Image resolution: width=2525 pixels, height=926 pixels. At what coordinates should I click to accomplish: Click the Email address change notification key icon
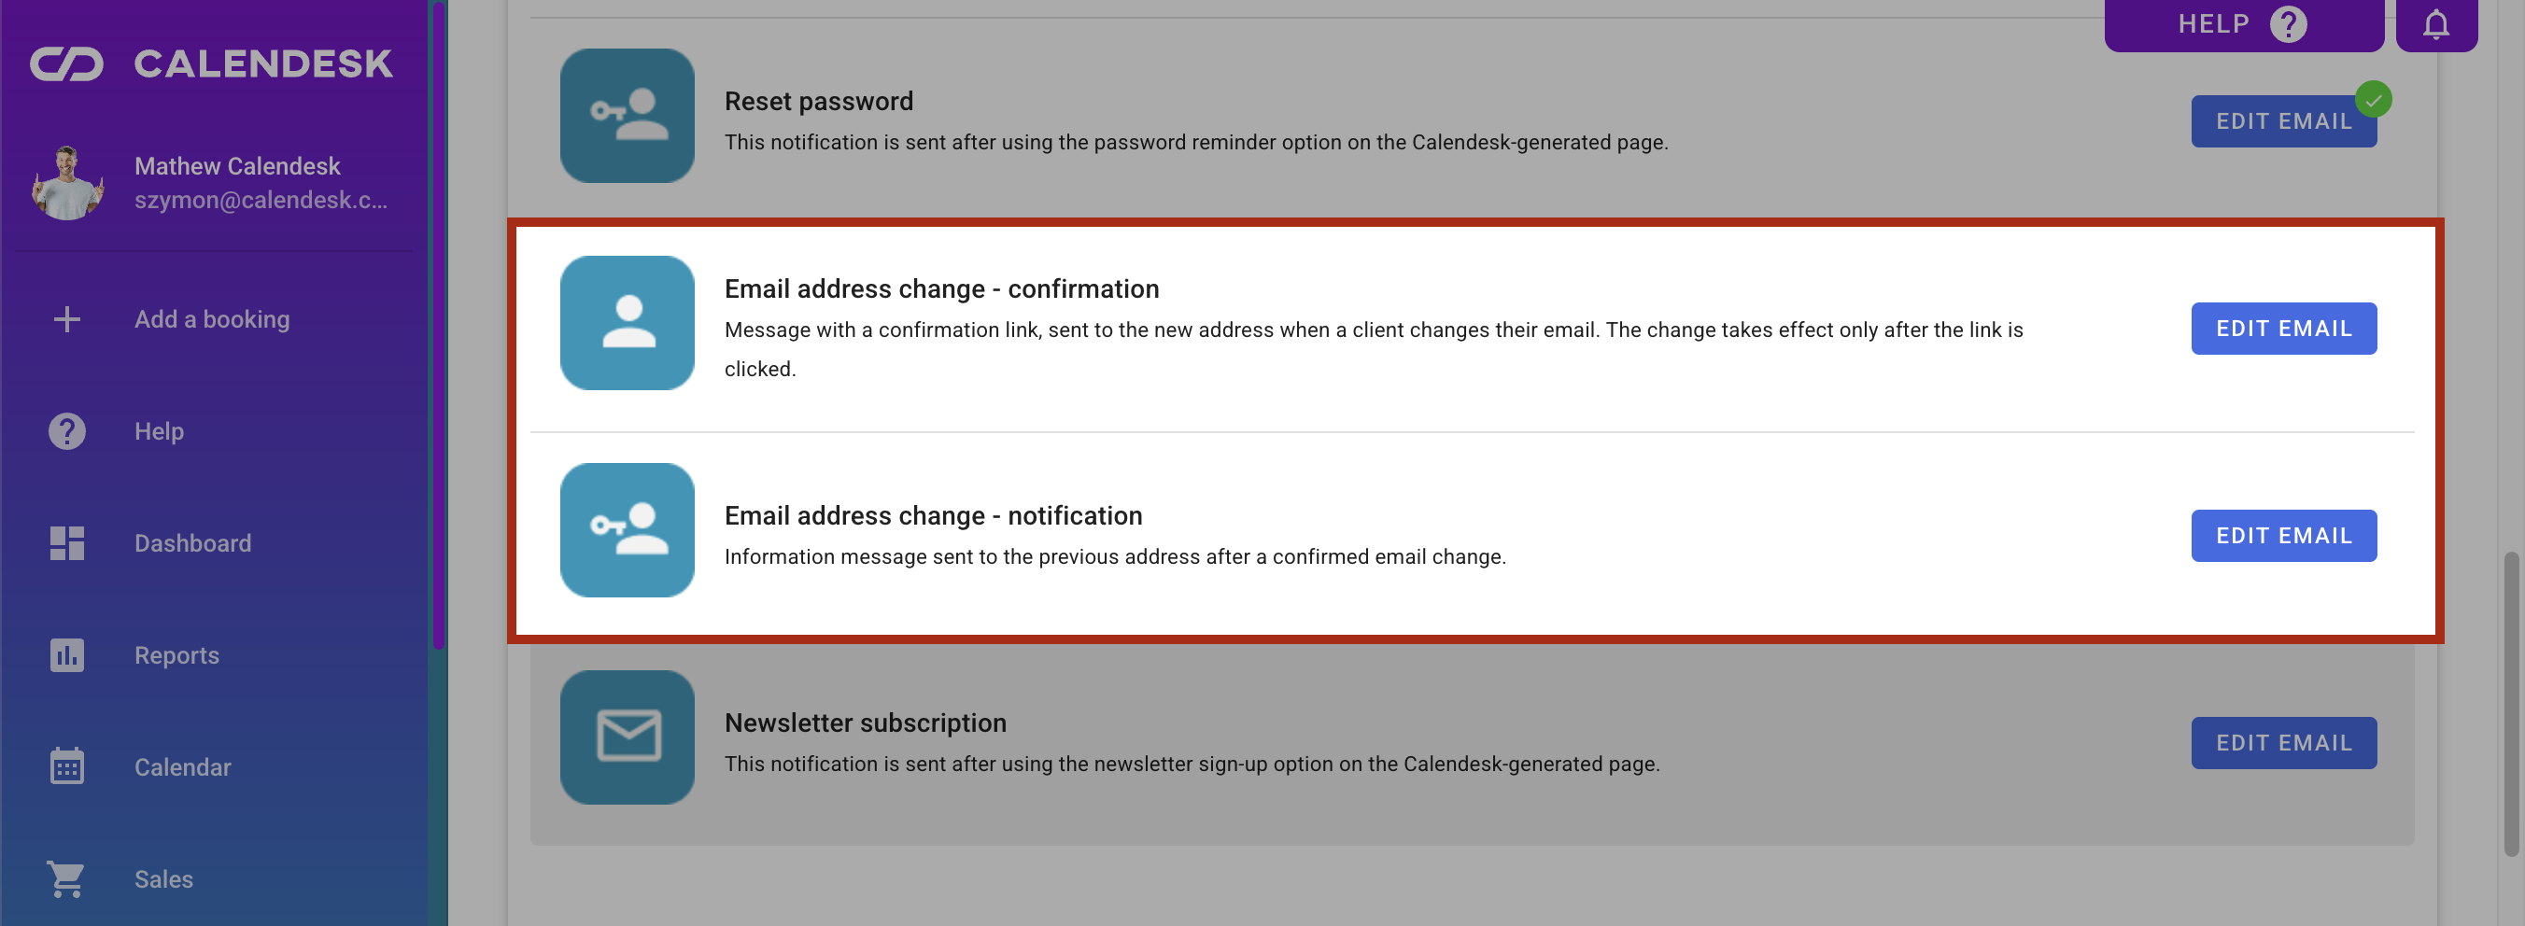coord(628,529)
